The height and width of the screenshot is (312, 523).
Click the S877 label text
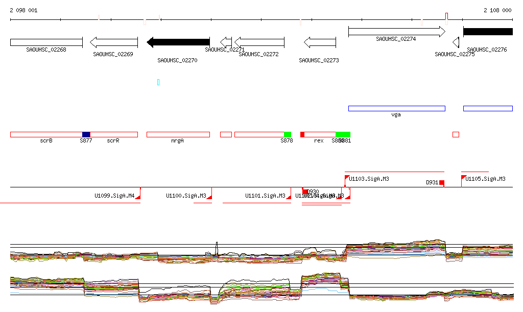pyautogui.click(x=86, y=140)
